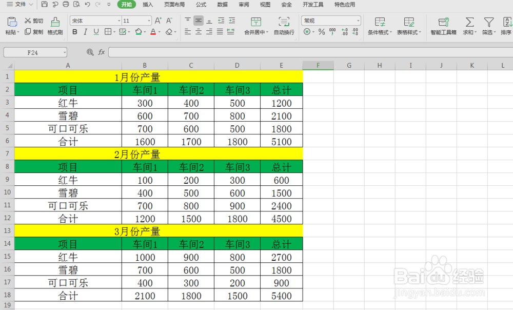Click the increase decimal places icon
Screen dimensions: 513x310
pos(345,32)
